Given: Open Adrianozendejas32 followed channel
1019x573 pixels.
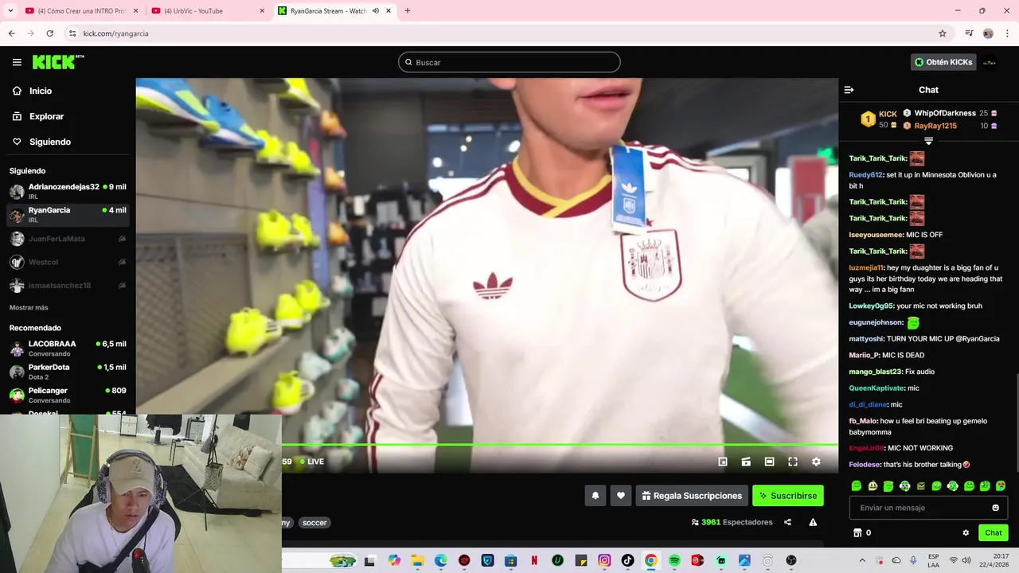Looking at the screenshot, I should (x=68, y=191).
